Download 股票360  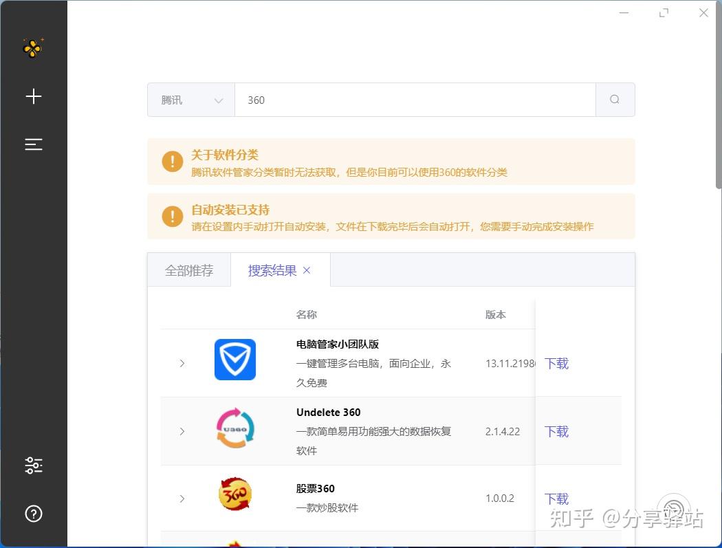click(x=556, y=498)
